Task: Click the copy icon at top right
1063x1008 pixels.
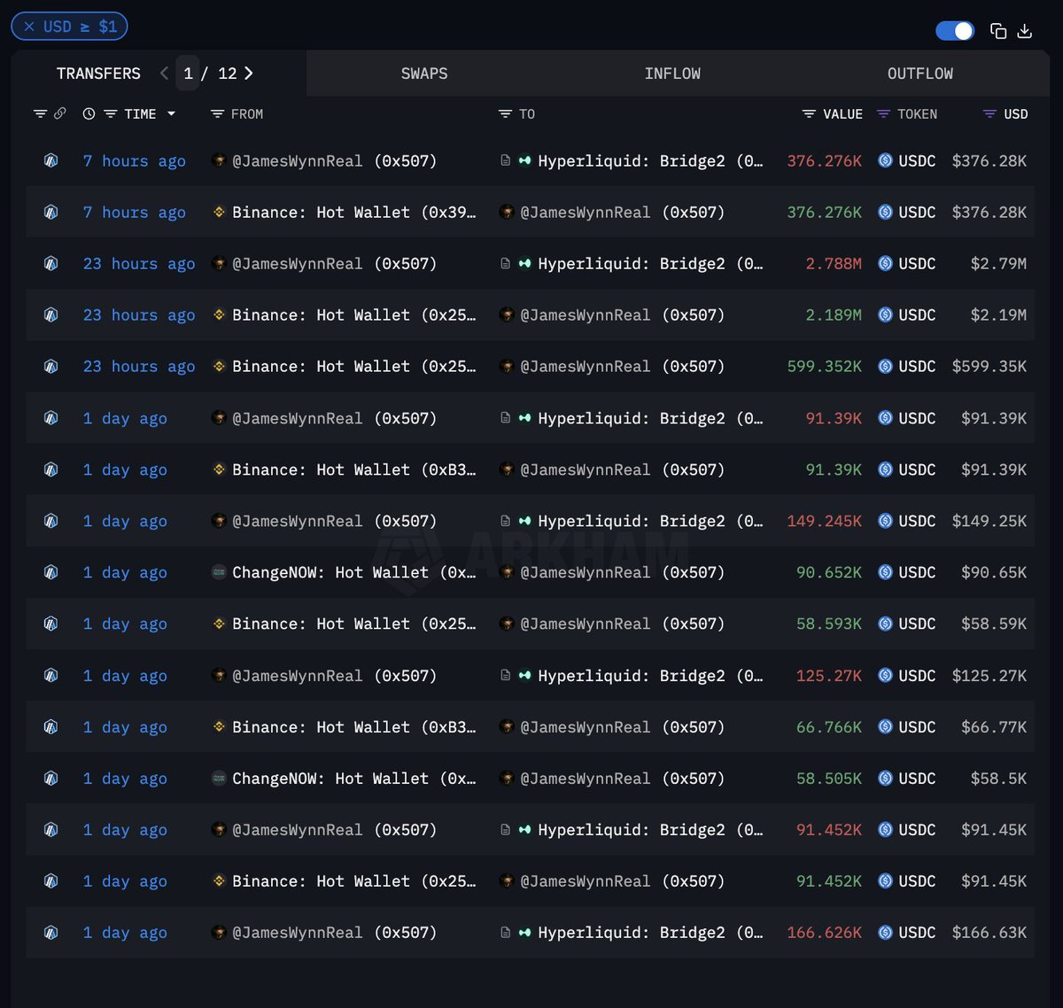Action: pos(998,31)
